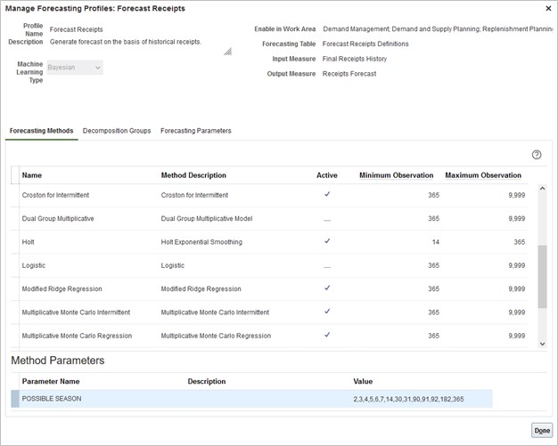Select Multiplicative Monte Carlo Regression name cell
Image resolution: width=558 pixels, height=446 pixels.
(x=77, y=336)
